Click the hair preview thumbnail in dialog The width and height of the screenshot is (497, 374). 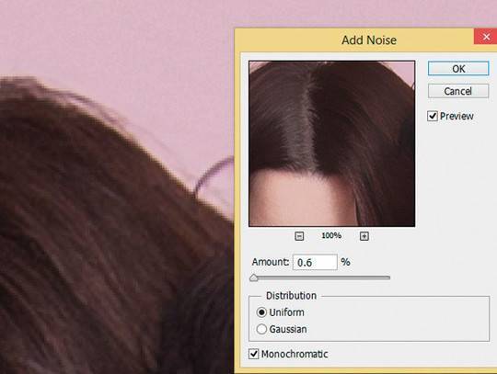(332, 143)
